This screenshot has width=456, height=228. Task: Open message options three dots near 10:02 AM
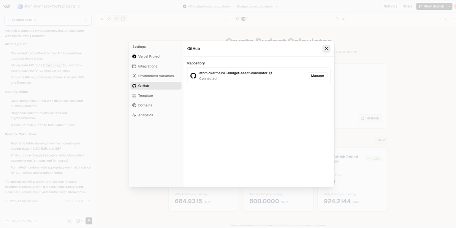pos(88,201)
